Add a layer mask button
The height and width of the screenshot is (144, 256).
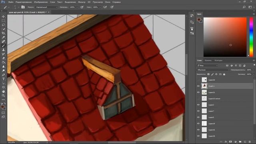230,142
